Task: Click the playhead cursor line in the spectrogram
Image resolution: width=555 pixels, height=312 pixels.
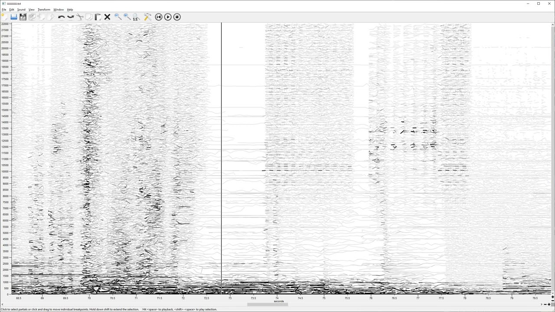Action: tap(221, 158)
